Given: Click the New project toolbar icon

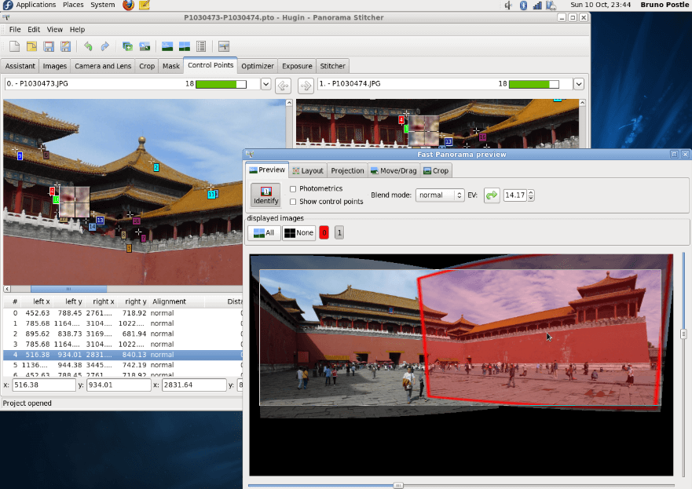Looking at the screenshot, I should [x=14, y=46].
